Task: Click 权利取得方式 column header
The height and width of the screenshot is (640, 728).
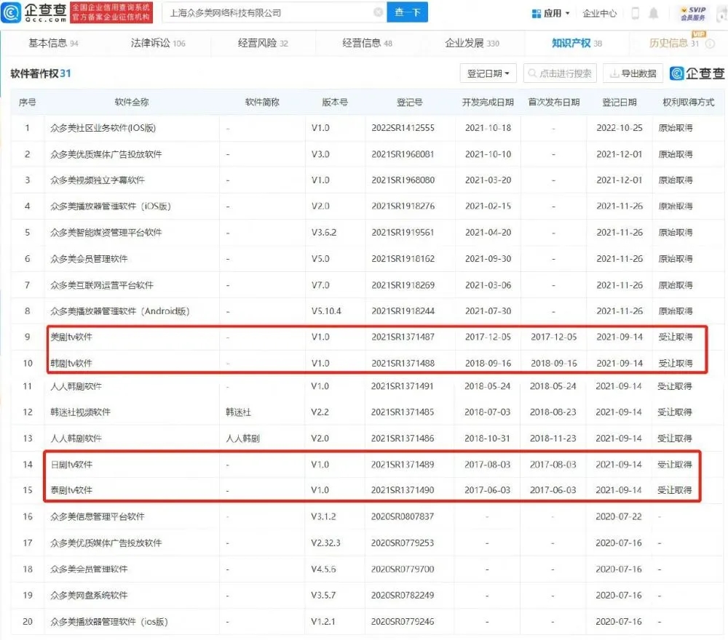Action: 689,102
